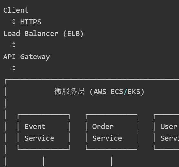
Task: Click the ECS text in the heading
Action: [117, 92]
